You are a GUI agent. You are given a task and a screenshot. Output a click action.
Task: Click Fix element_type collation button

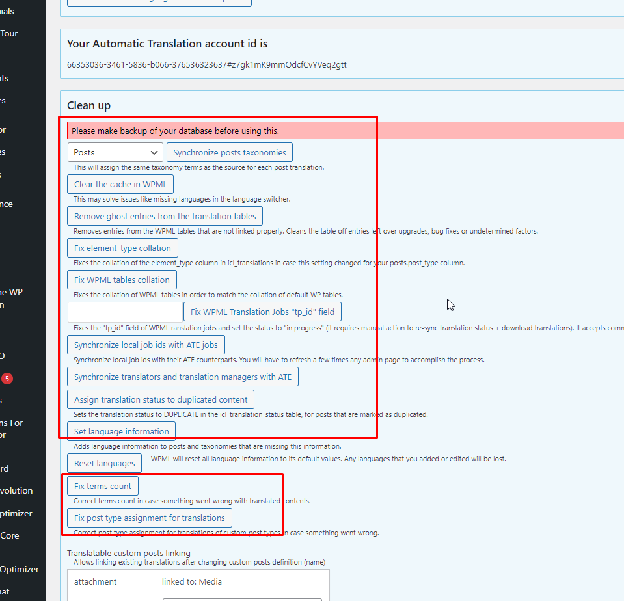122,248
